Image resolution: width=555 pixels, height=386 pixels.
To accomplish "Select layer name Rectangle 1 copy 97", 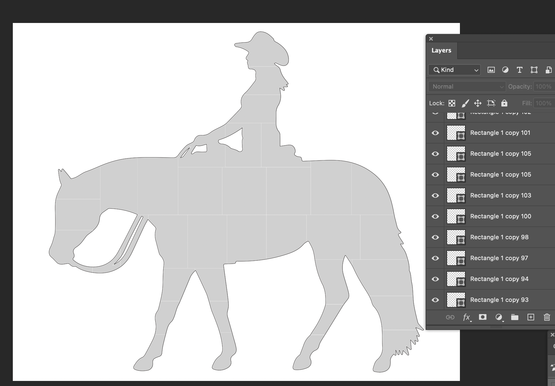I will [x=499, y=258].
